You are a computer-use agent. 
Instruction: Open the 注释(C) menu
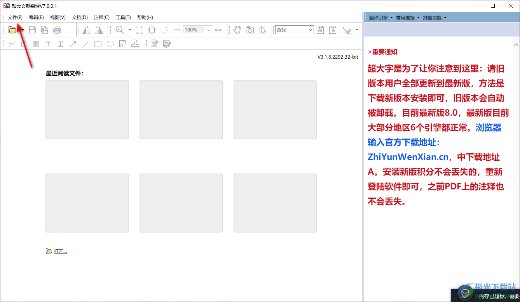point(102,17)
